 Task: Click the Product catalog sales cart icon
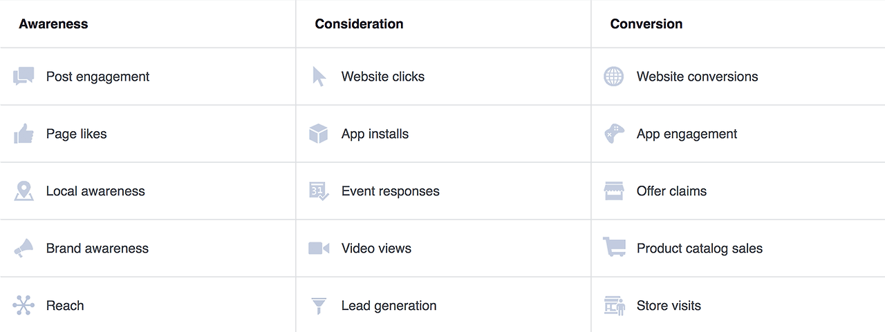click(614, 247)
